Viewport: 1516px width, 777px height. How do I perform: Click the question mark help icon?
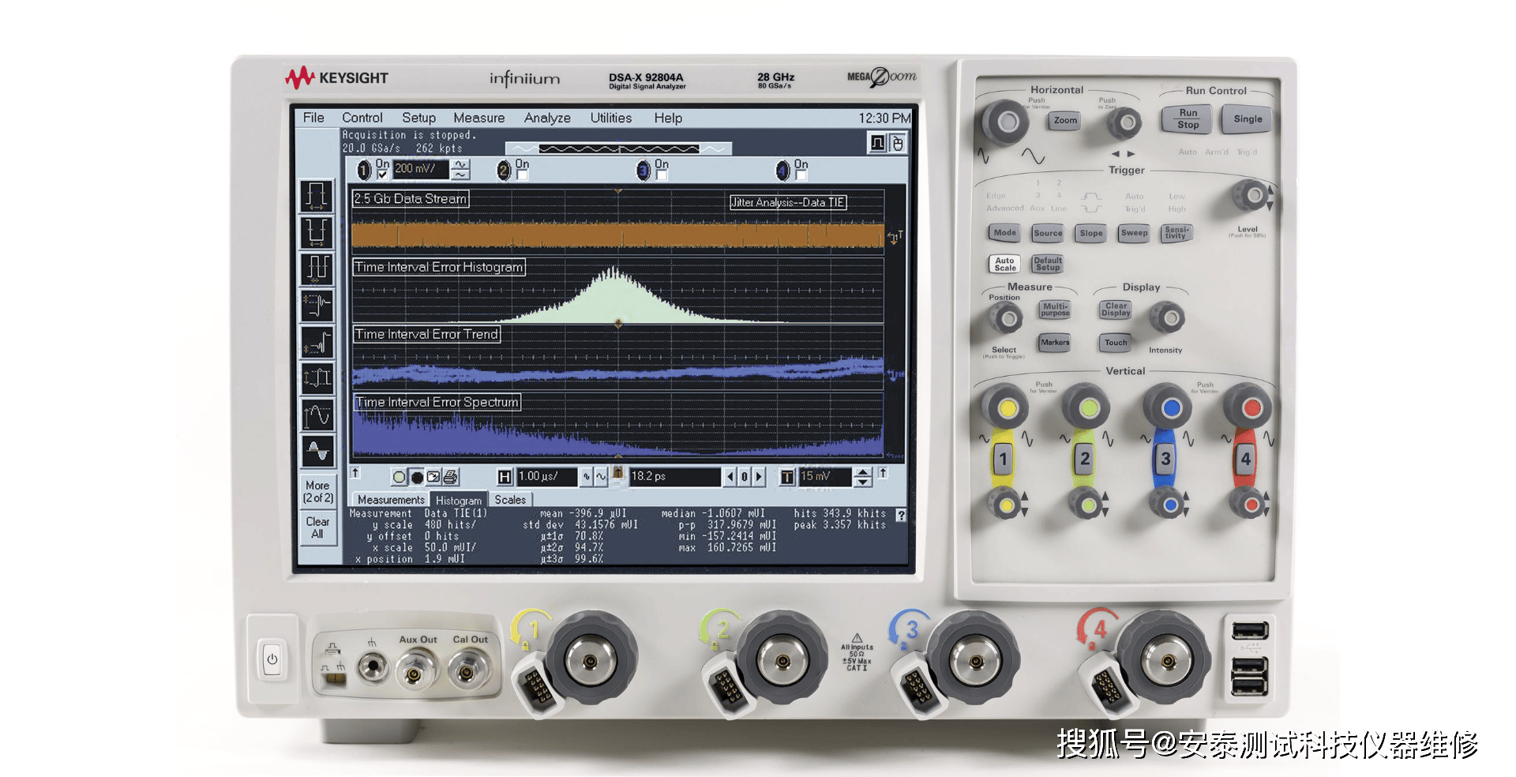point(901,515)
